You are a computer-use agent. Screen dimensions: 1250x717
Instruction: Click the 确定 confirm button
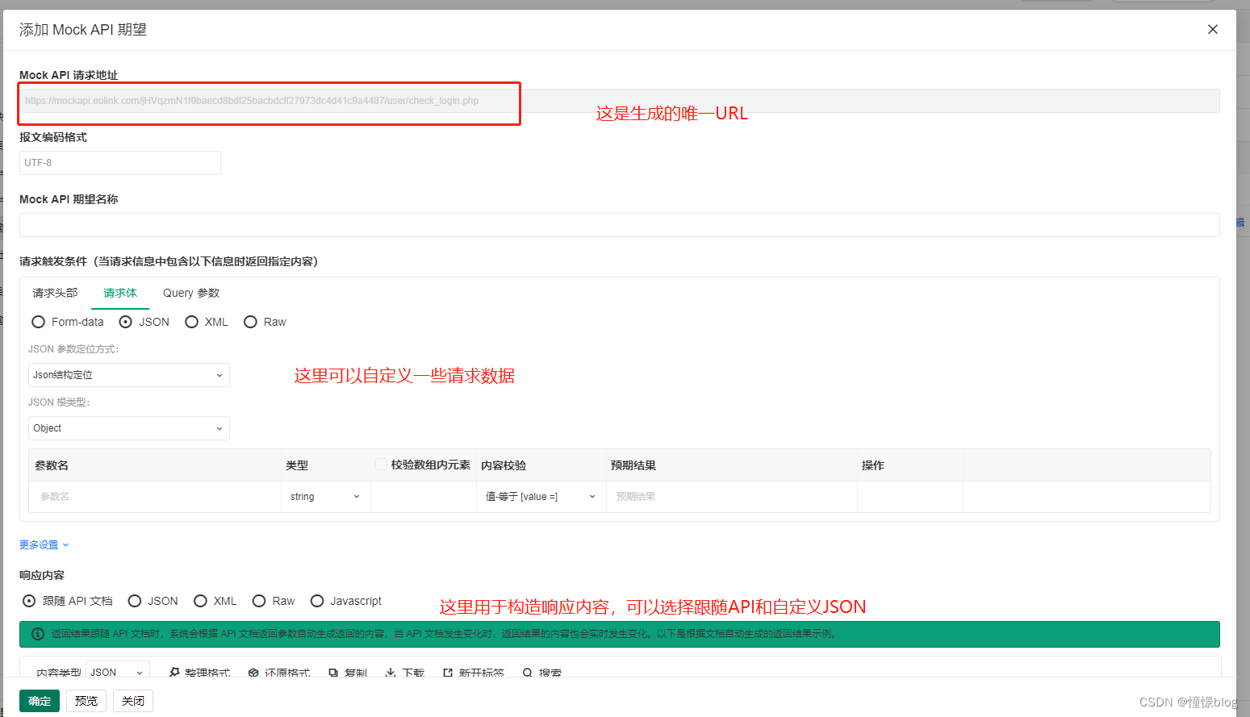click(40, 701)
